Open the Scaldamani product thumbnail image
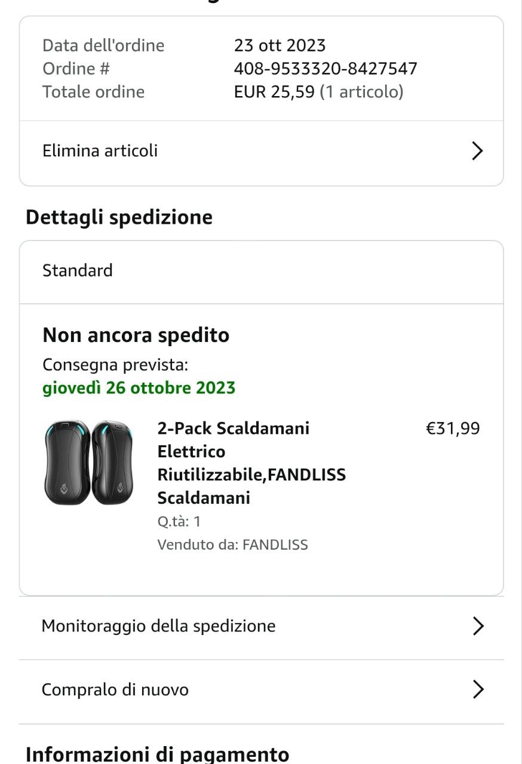 tap(89, 462)
